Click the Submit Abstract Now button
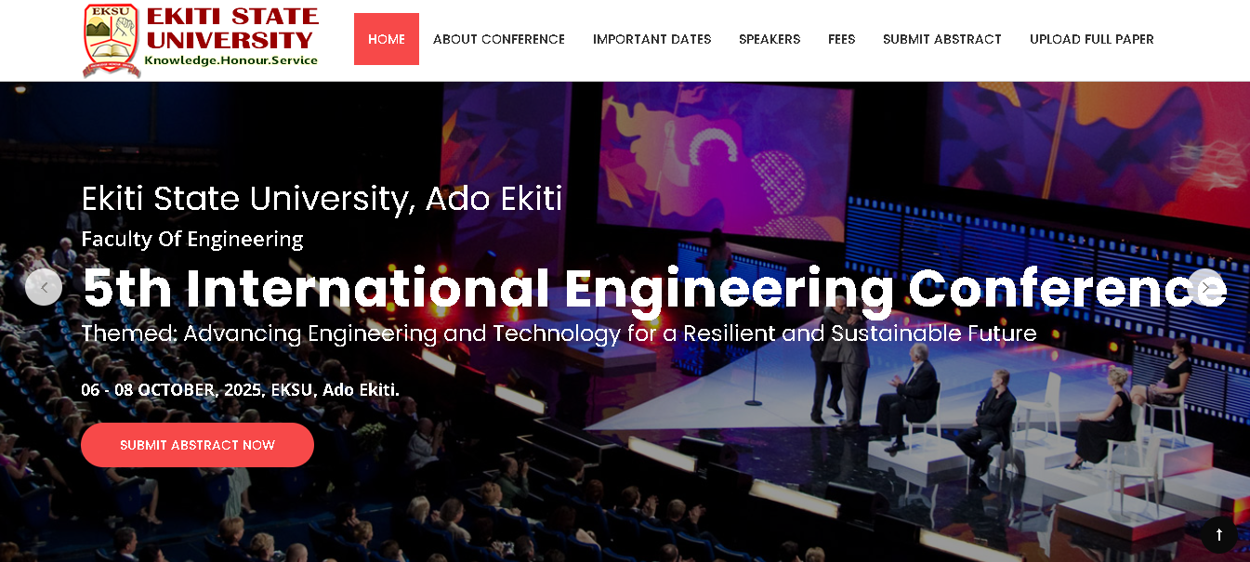1250x562 pixels. point(197,445)
